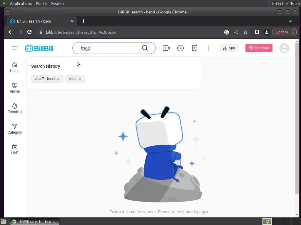Open Category section in sidebar
This screenshot has height=225, width=301.
[x=15, y=129]
